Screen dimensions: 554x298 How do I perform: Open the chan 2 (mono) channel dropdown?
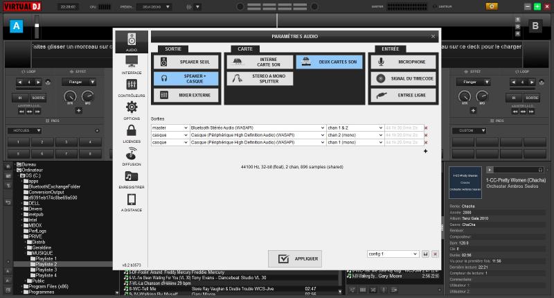(x=355, y=135)
